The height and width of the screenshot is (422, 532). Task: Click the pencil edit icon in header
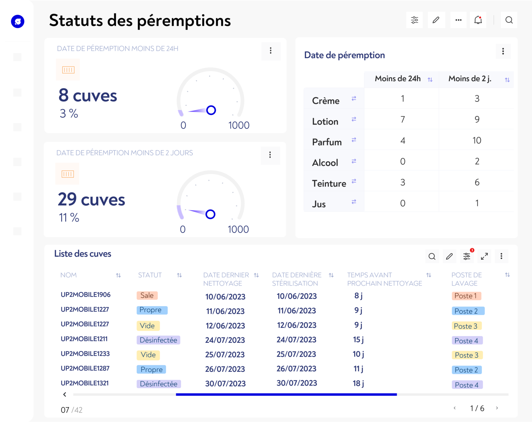(436, 20)
